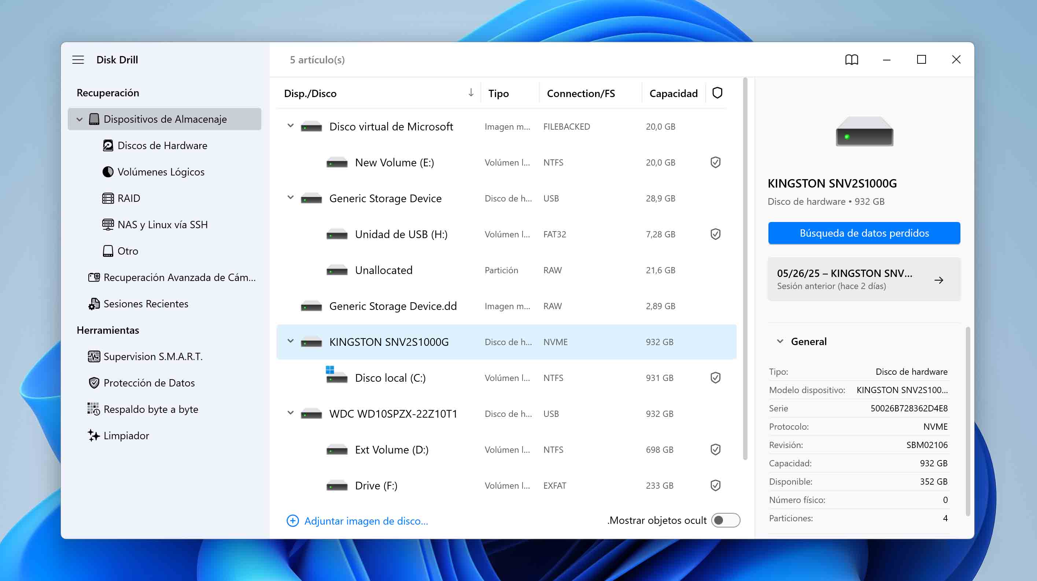The image size is (1037, 581).
Task: Click the Limpiador sparkle icon
Action: pyautogui.click(x=94, y=435)
